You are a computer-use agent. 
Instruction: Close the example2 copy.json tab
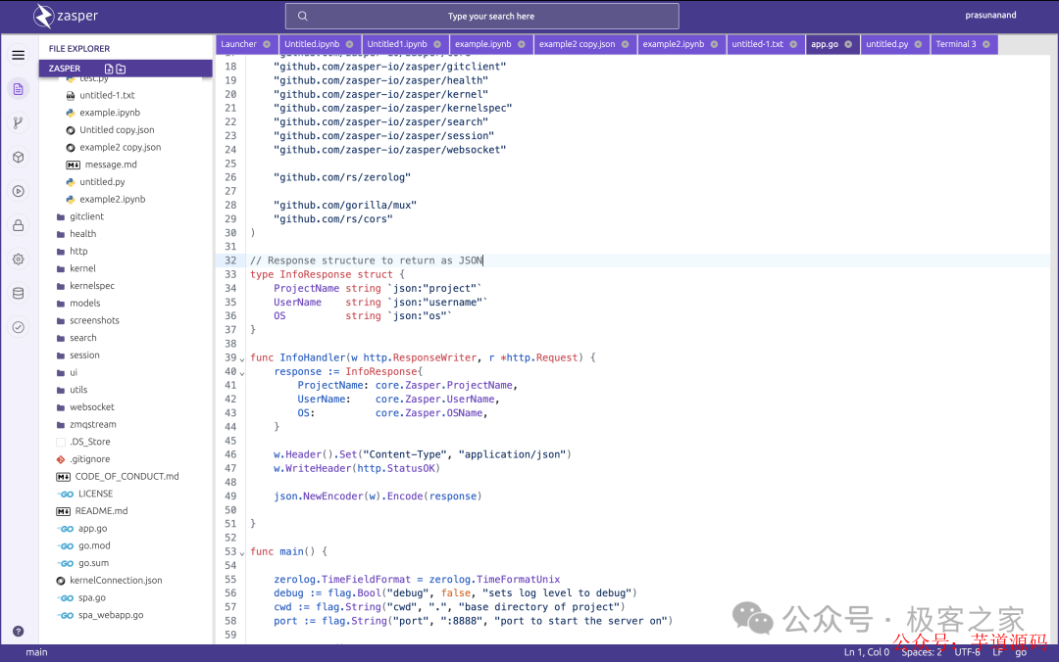click(x=625, y=44)
